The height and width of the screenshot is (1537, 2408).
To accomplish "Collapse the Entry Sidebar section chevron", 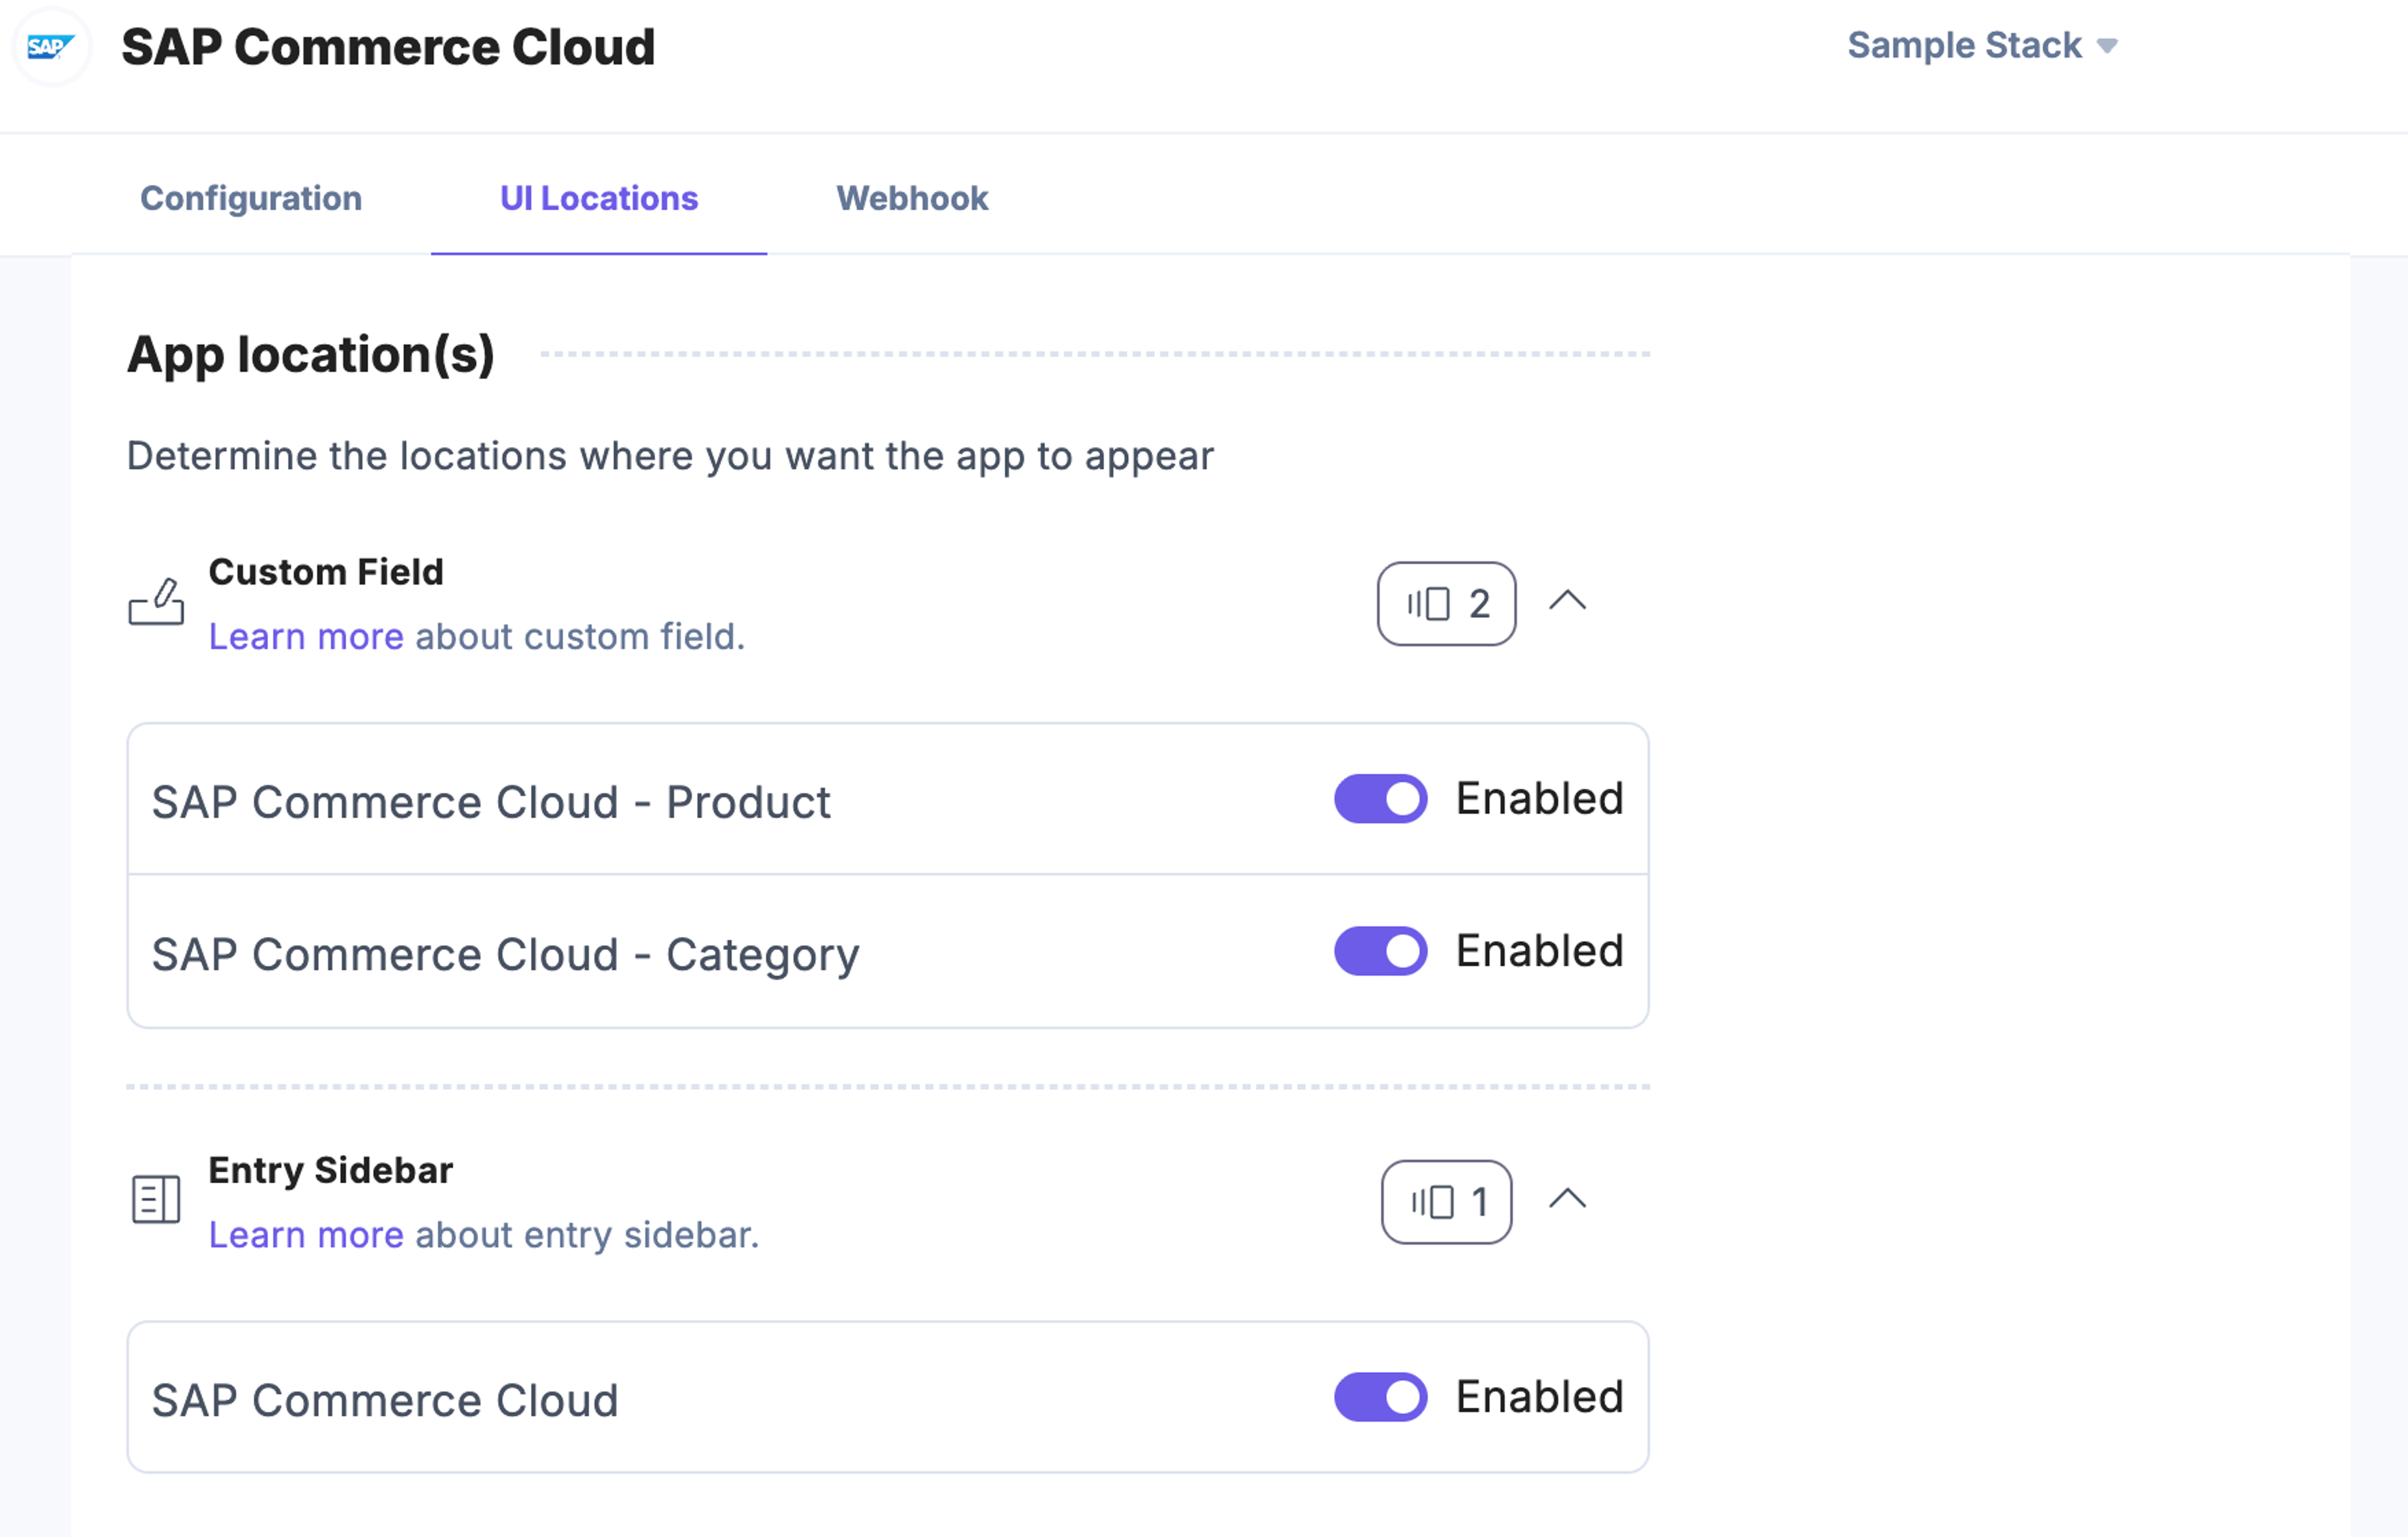I will [x=1567, y=1198].
